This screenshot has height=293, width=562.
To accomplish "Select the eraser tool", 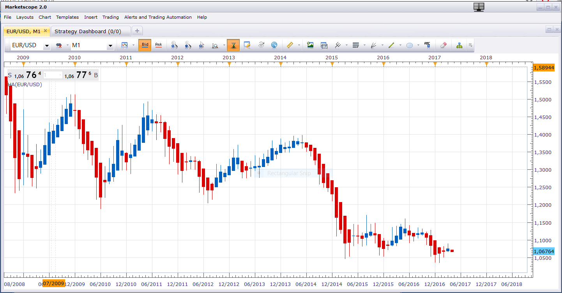I will pyautogui.click(x=443, y=45).
